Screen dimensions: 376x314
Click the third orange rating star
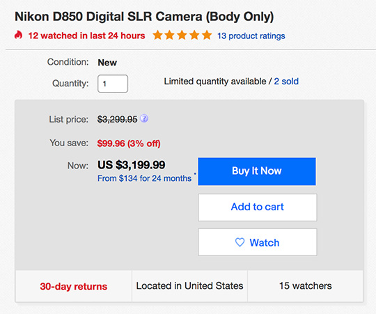[182, 35]
